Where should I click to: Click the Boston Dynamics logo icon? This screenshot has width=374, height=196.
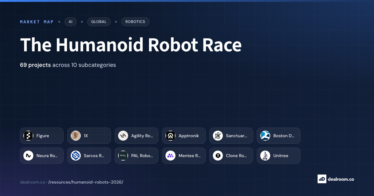265,136
